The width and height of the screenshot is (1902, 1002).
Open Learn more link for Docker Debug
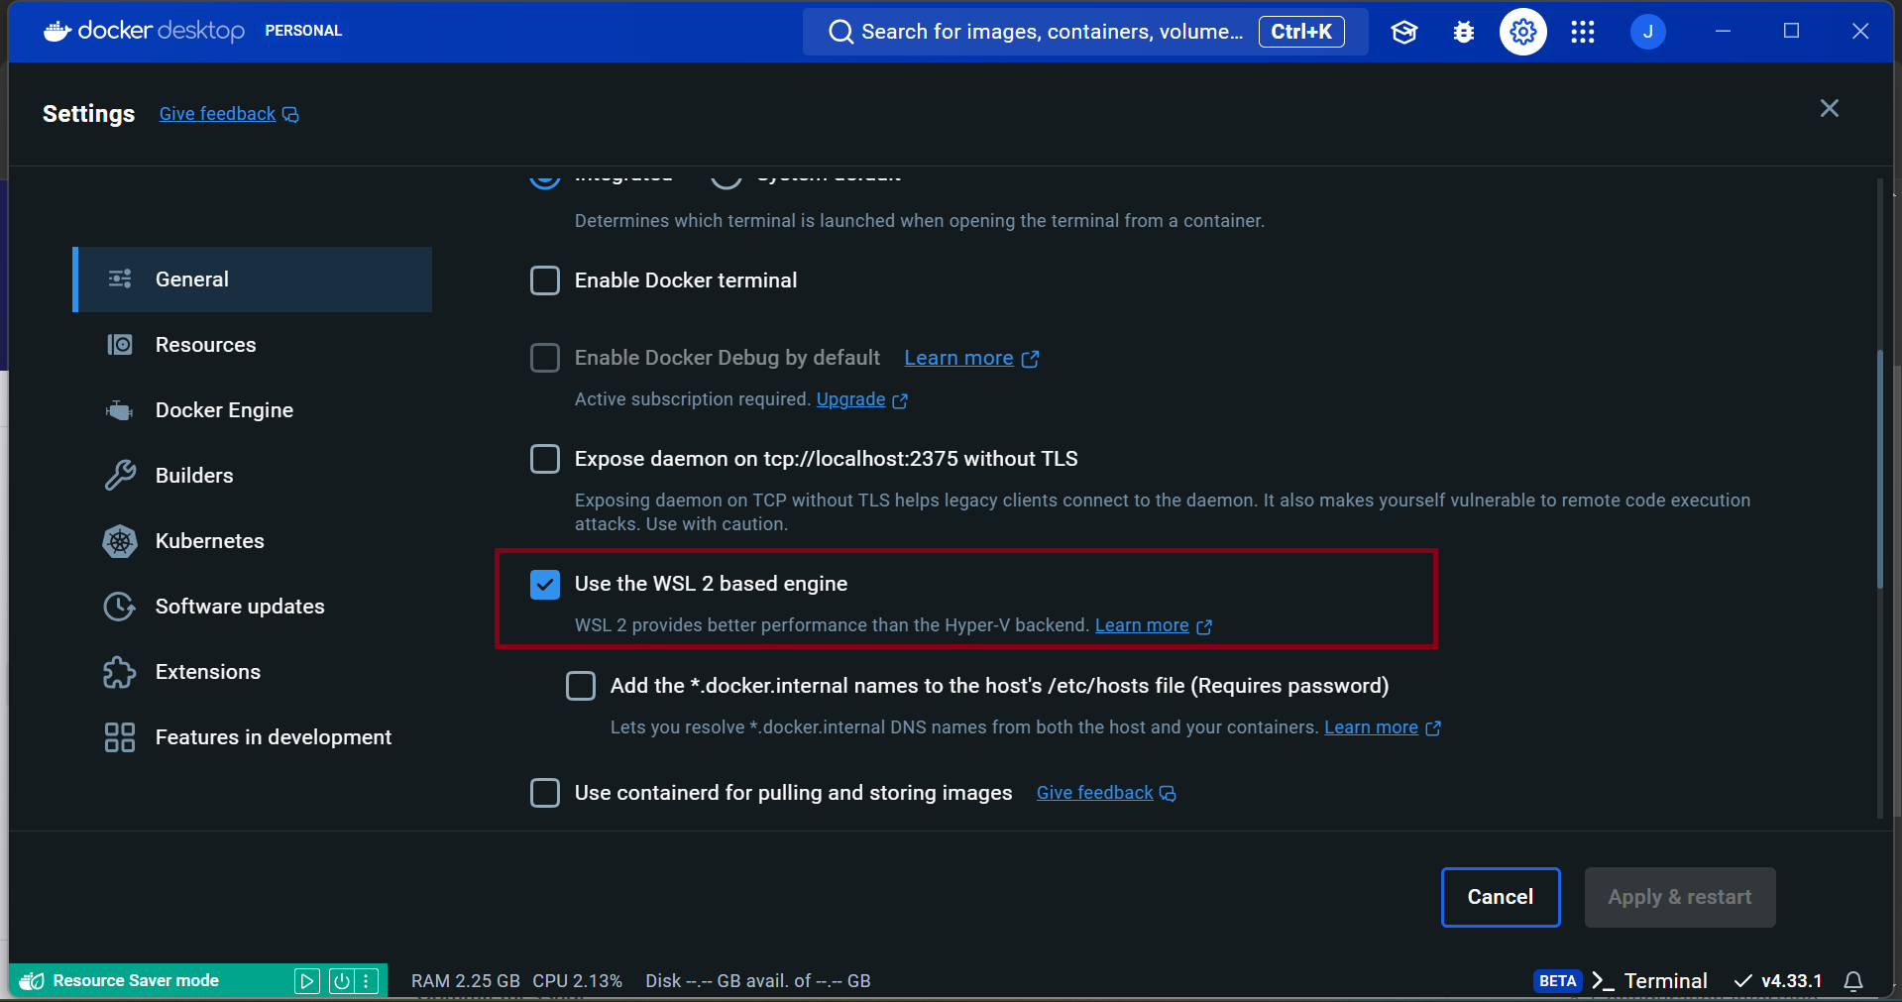coord(958,358)
